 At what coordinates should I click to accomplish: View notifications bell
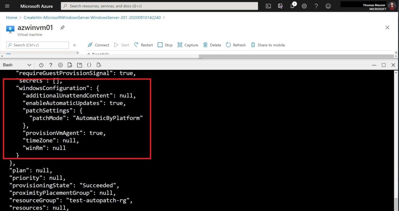pyautogui.click(x=292, y=5)
